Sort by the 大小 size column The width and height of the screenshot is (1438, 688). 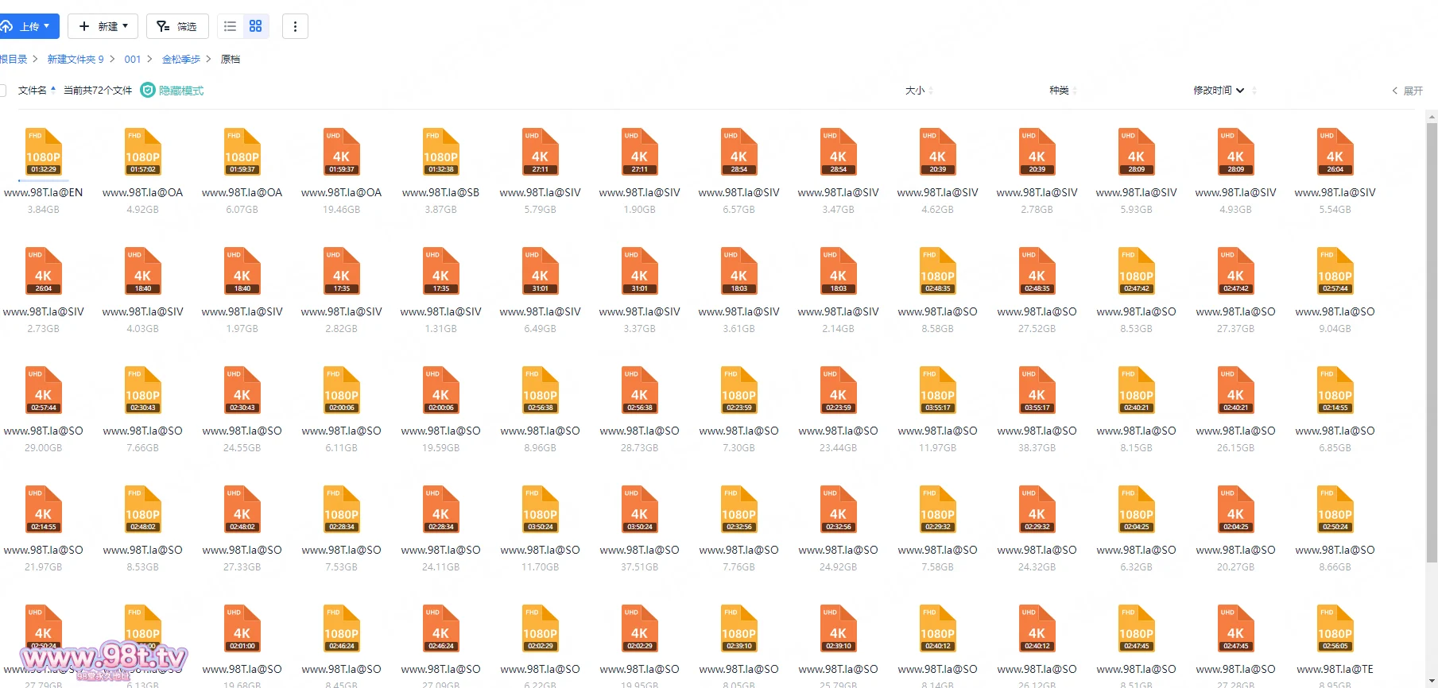click(x=915, y=91)
